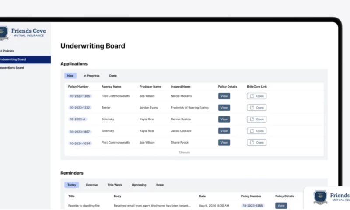Click the reminder body starting Received email from agent

point(152,206)
